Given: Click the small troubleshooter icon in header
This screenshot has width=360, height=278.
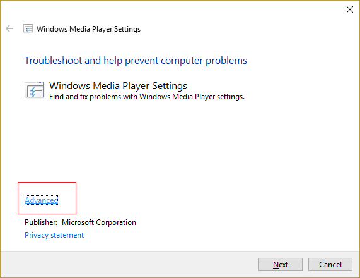Looking at the screenshot, I should [28, 29].
